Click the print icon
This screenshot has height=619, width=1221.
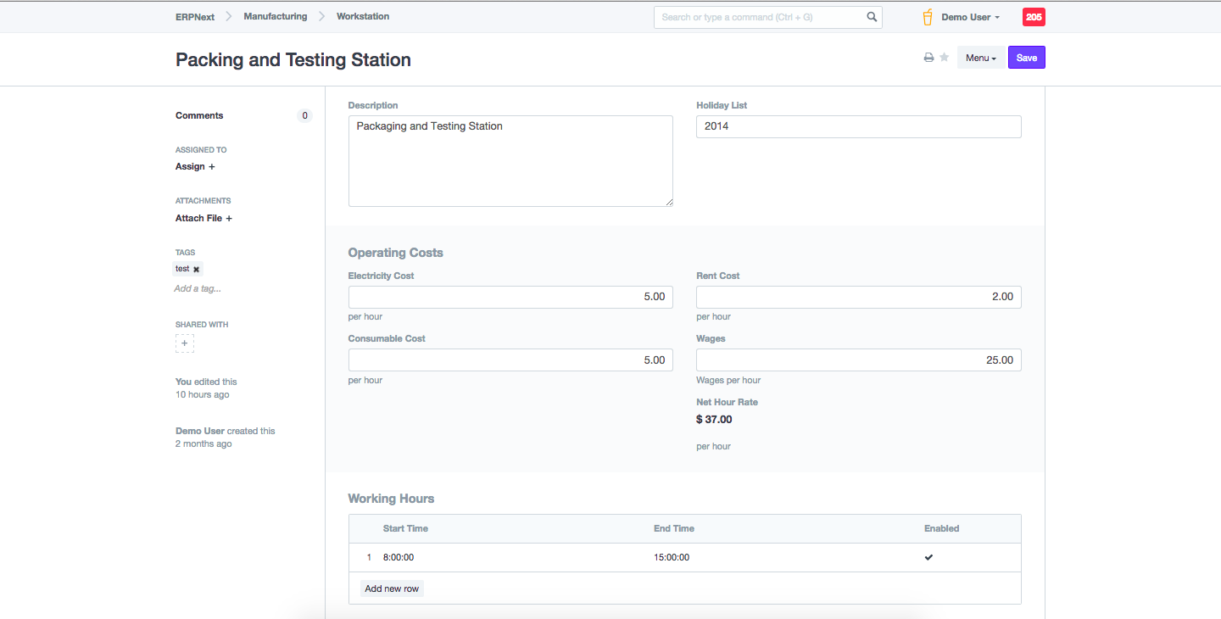928,58
